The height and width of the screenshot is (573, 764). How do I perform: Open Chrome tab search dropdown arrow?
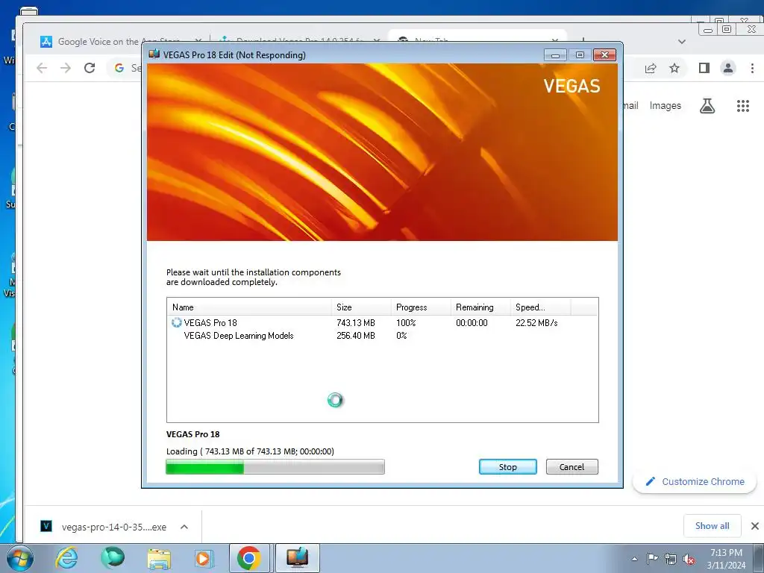click(682, 42)
